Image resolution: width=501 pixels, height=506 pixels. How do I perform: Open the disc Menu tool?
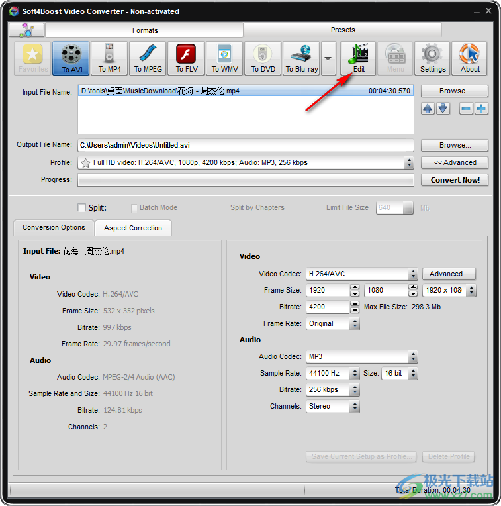395,58
